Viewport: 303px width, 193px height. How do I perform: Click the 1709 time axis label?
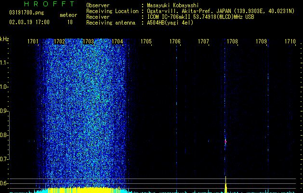click(261, 41)
